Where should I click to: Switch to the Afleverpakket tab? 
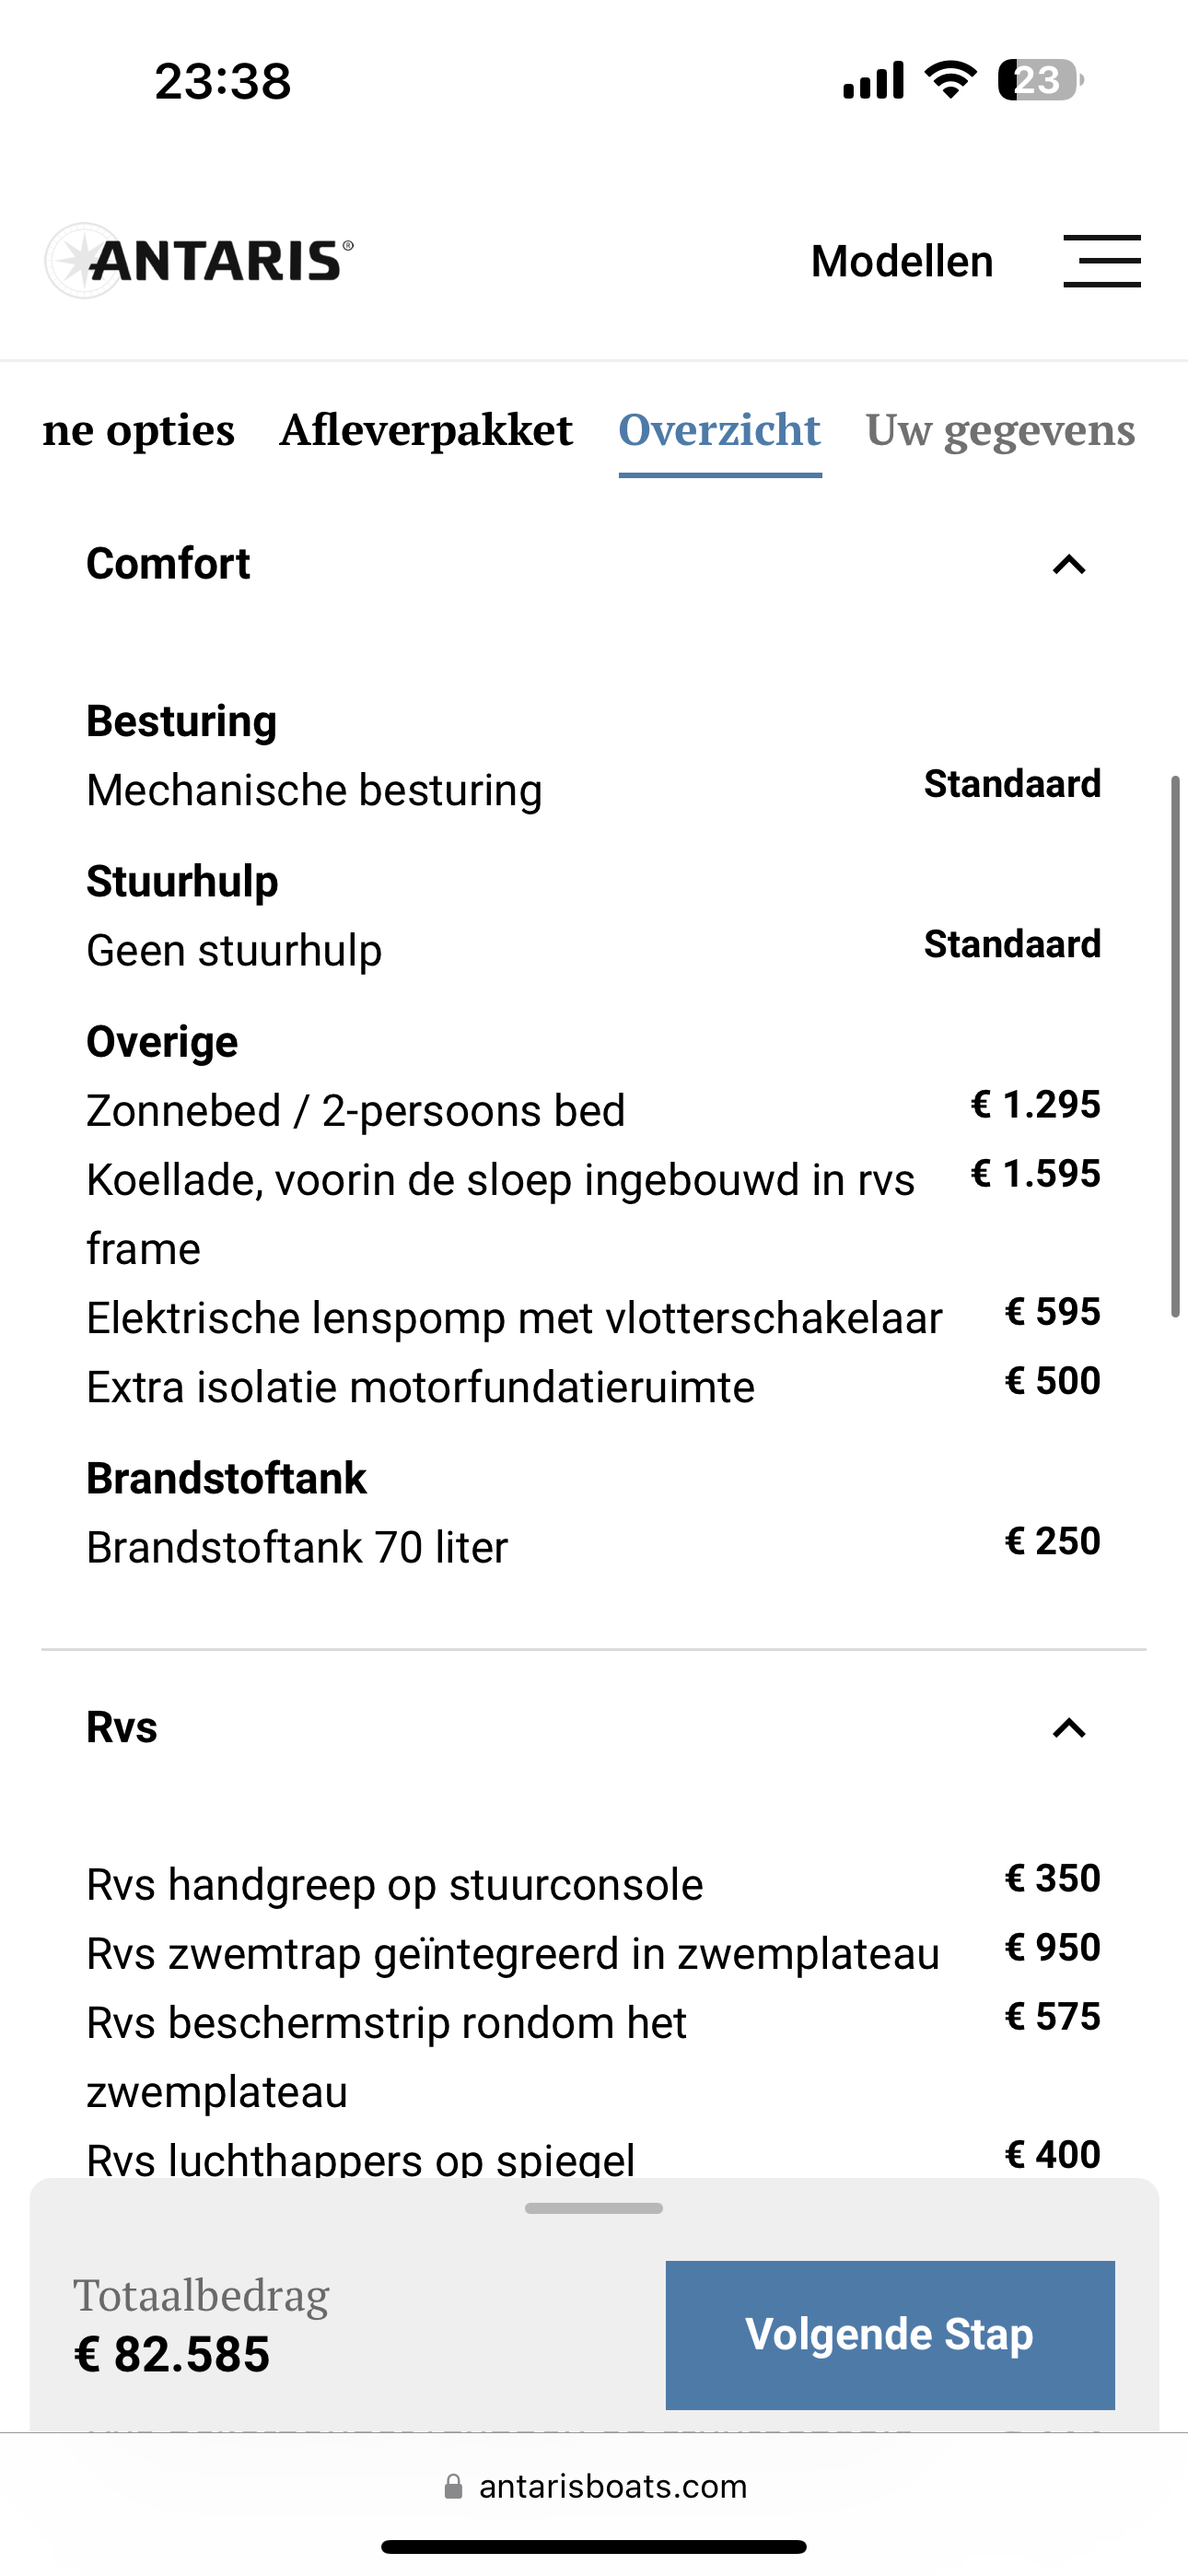[x=426, y=430]
